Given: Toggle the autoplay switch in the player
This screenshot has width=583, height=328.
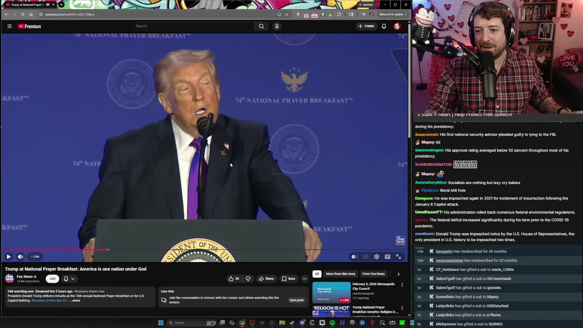Looking at the screenshot, I should 353,257.
